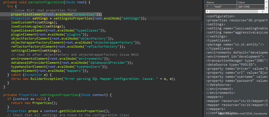Click the <mappers> opening tag line

click(215, 97)
